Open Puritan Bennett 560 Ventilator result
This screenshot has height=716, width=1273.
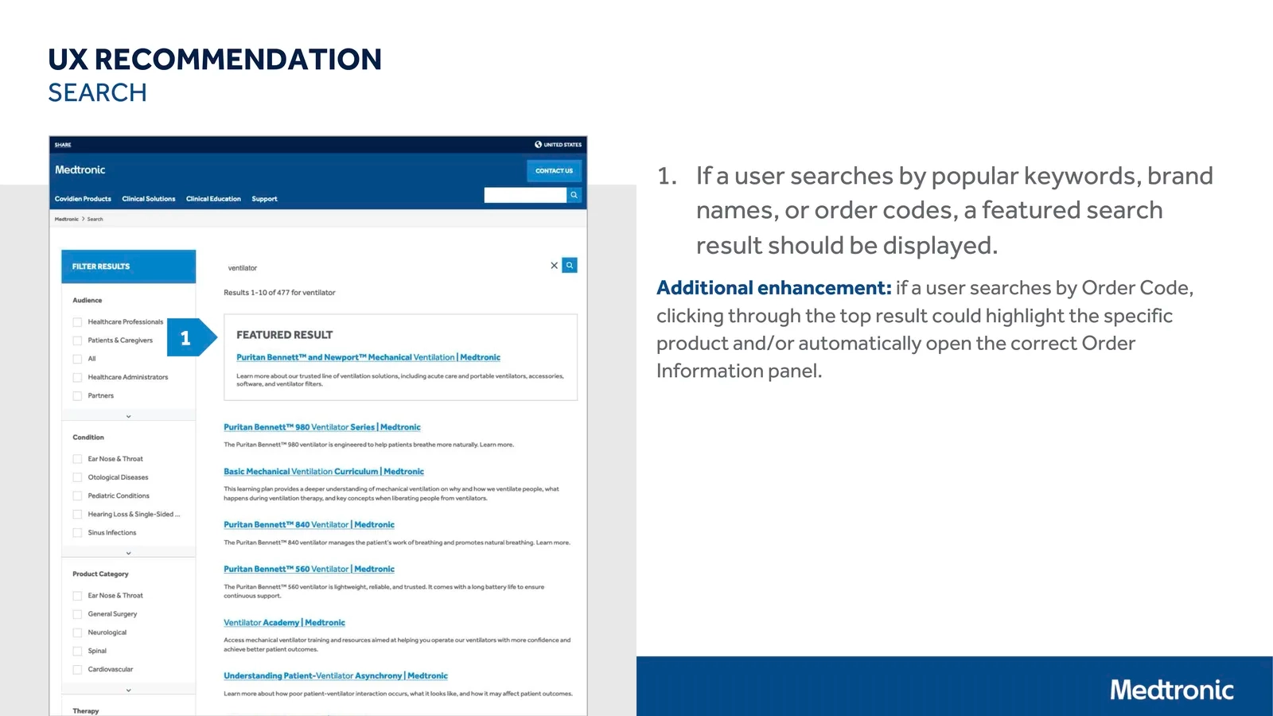309,570
